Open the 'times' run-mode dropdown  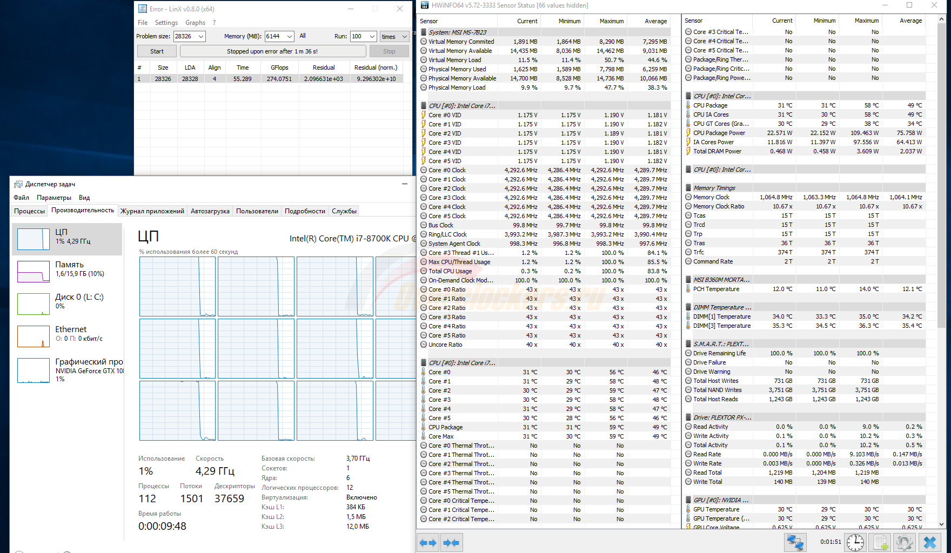404,37
